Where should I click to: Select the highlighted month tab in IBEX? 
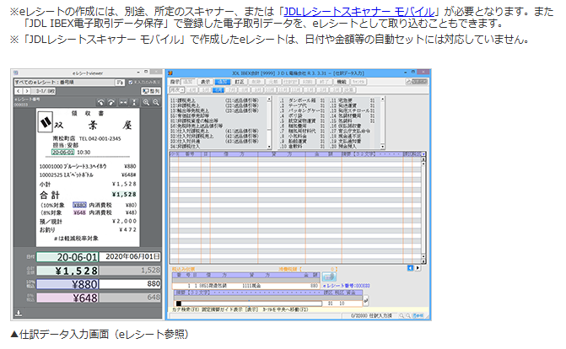218,90
